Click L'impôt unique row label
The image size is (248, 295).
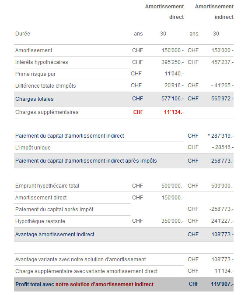tap(33, 148)
